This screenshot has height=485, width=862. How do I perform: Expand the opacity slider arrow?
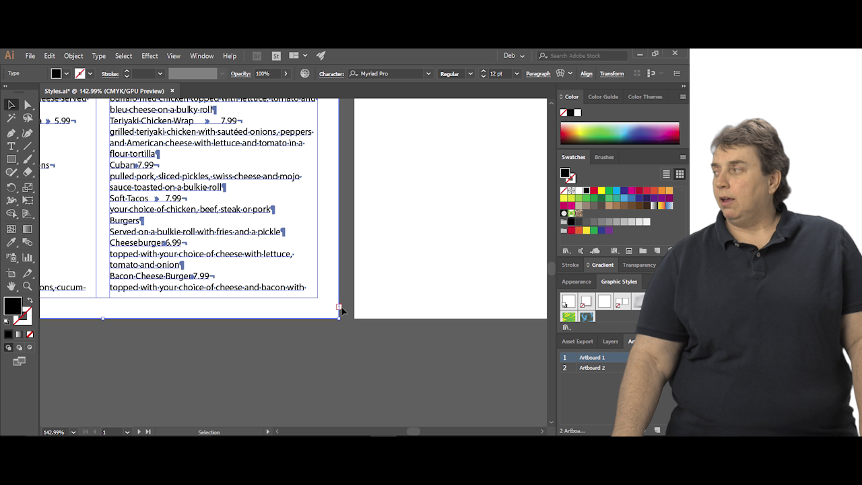[x=286, y=73]
